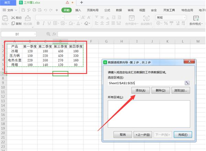This screenshot has height=151, width=206.
Task: Click the Increase Font Size icon
Action: 83,17
